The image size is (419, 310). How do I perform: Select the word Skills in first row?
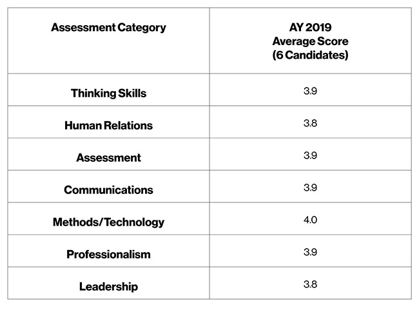tap(132, 93)
